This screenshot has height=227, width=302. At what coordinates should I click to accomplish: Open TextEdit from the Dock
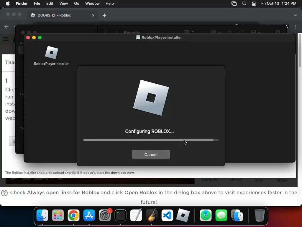tap(136, 215)
